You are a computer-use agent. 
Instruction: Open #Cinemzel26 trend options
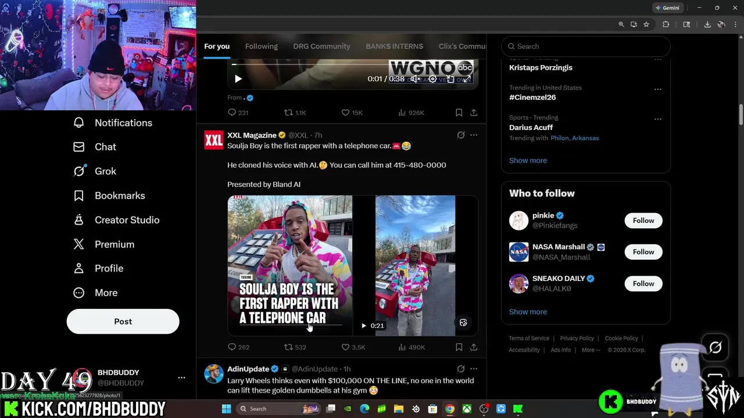(x=657, y=89)
